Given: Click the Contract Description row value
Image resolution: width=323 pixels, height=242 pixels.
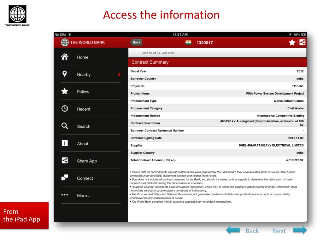Looking at the screenshot, I should (262, 123).
